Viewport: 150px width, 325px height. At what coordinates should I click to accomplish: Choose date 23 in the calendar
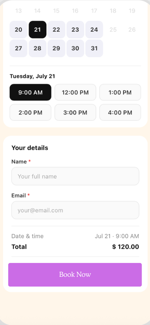[x=75, y=30]
